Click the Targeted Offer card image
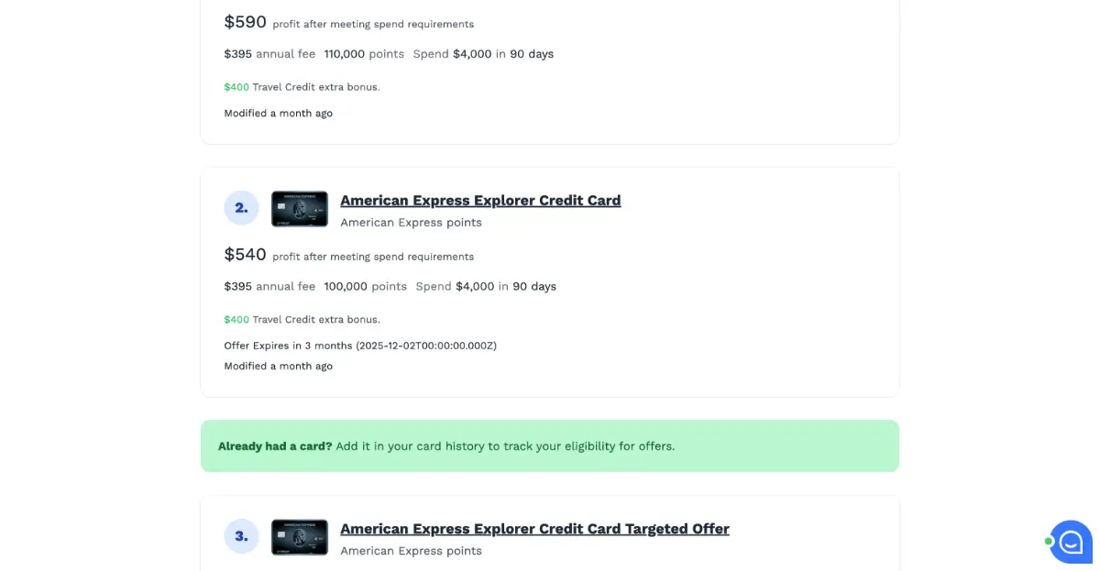The width and height of the screenshot is (1100, 571). coord(299,536)
